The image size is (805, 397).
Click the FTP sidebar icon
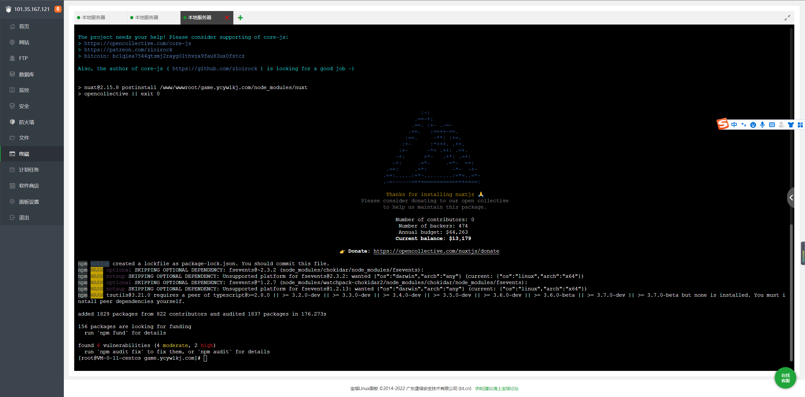pyautogui.click(x=12, y=58)
